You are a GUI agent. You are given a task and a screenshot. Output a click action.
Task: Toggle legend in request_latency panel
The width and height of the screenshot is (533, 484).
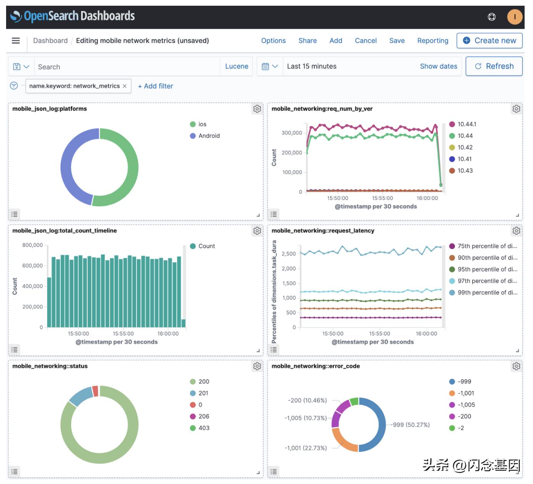point(273,350)
